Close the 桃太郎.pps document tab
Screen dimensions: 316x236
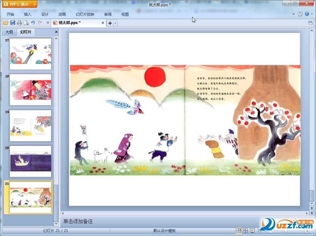[103, 23]
